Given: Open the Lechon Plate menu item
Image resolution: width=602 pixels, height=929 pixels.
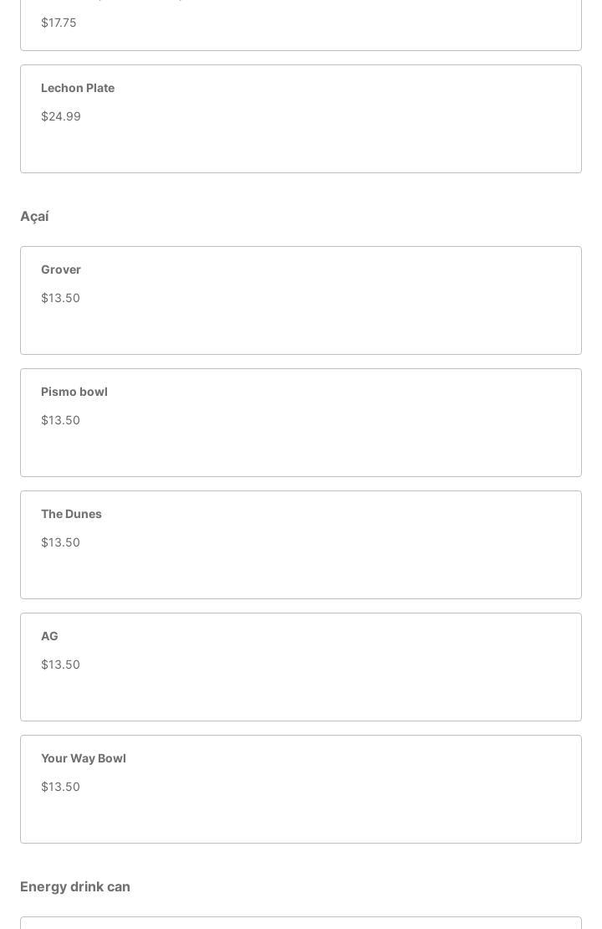Looking at the screenshot, I should (x=78, y=88).
